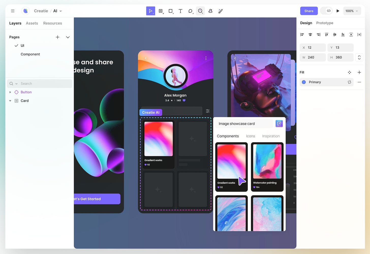This screenshot has height=254, width=370.
Task: Click the layer Search field
Action: point(40,83)
